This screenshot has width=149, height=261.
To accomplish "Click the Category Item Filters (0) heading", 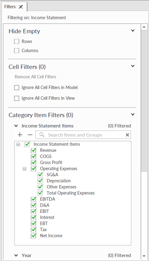I will (41, 115).
